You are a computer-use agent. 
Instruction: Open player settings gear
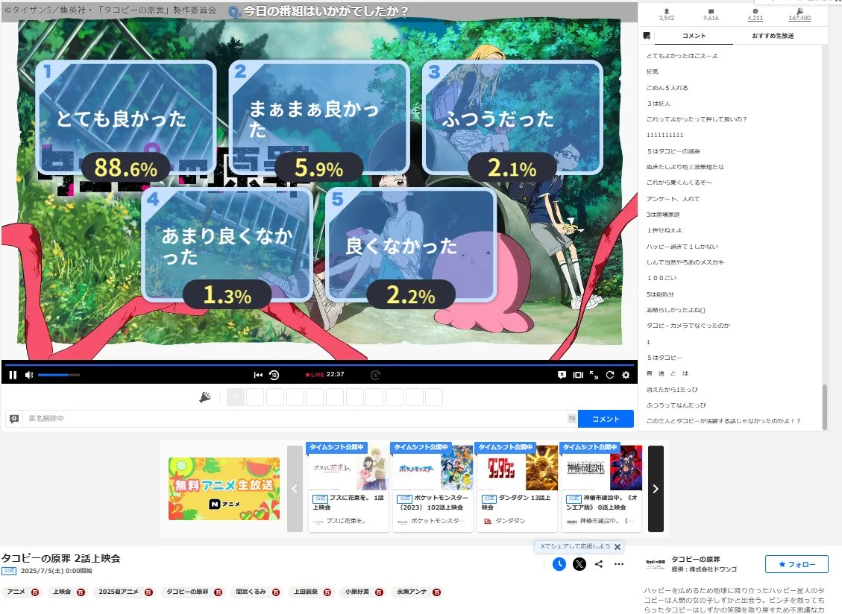coord(626,375)
